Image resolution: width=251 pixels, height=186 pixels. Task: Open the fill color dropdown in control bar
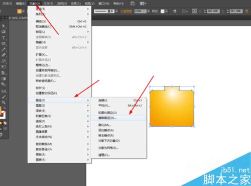pyautogui.click(x=23, y=11)
